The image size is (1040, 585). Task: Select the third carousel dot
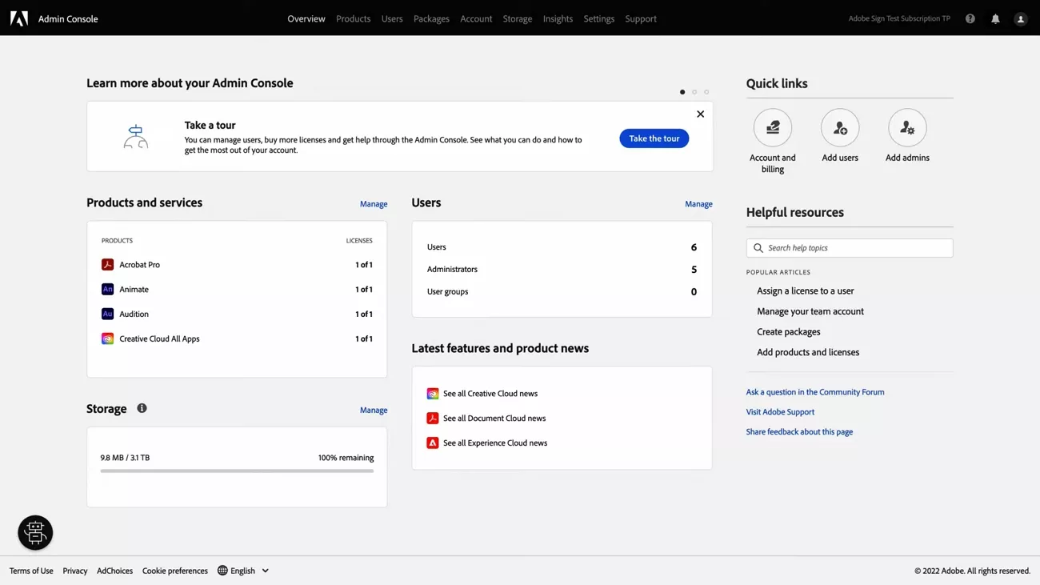[706, 92]
